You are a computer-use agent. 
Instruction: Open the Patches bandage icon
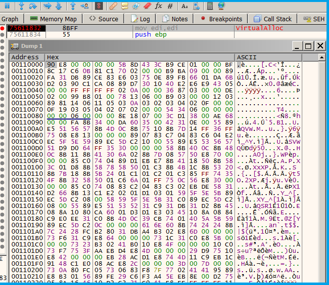pos(113,6)
